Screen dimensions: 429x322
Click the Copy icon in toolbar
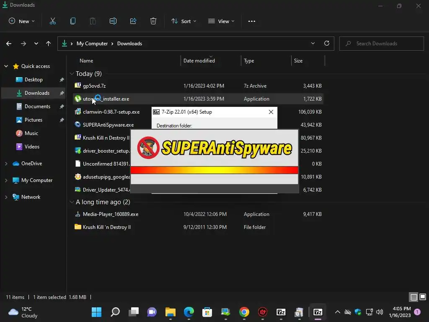(x=73, y=21)
